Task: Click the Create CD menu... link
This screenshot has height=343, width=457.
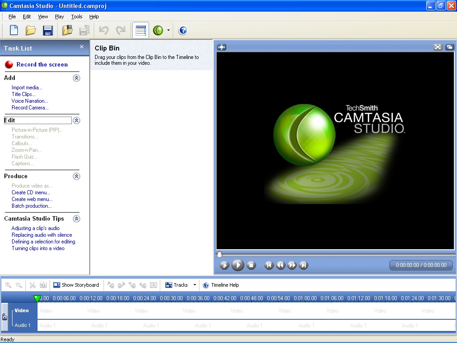Action: pos(31,192)
